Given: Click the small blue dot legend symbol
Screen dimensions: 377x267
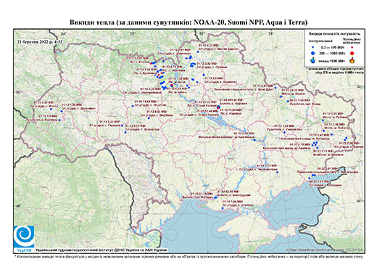Looking at the screenshot, I should click(313, 48).
